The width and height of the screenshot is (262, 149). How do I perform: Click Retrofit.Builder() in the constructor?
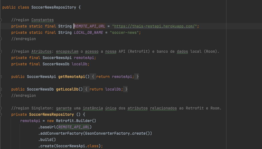click(76, 121)
